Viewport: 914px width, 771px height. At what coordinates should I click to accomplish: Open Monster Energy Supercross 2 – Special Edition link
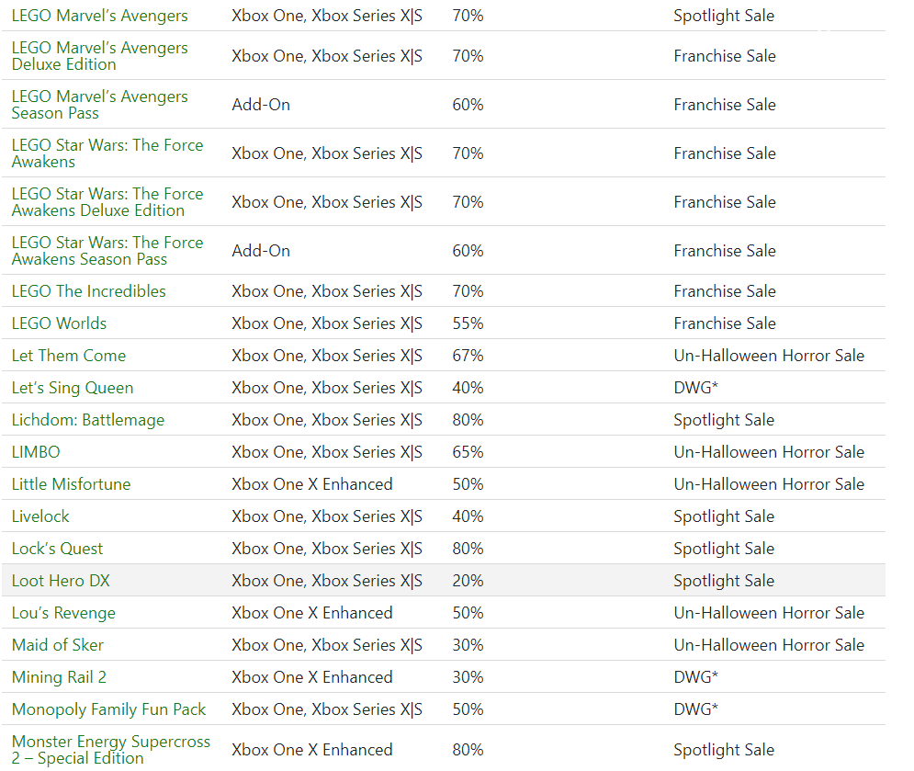pos(111,750)
